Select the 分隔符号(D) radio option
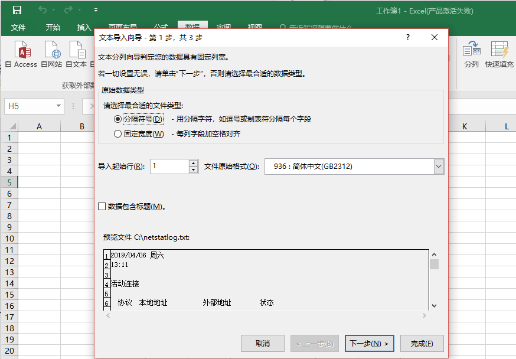 (x=118, y=119)
